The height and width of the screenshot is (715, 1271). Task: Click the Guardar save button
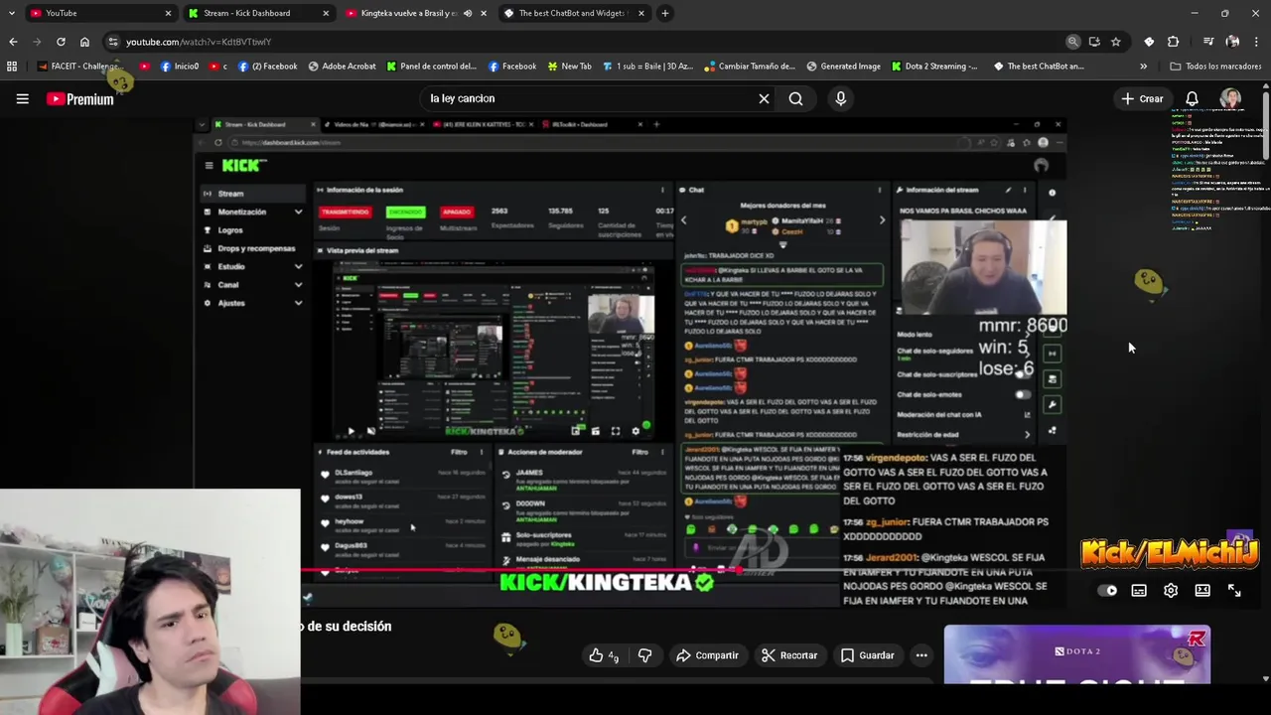[x=868, y=655]
